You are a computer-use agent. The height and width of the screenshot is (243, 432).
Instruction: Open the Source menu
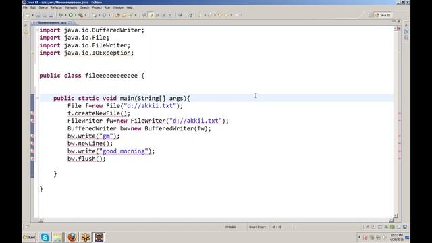[43, 7]
